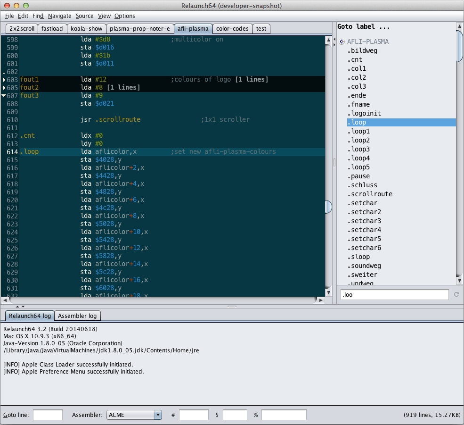Click the Goto line input field
464x425 pixels.
48,415
